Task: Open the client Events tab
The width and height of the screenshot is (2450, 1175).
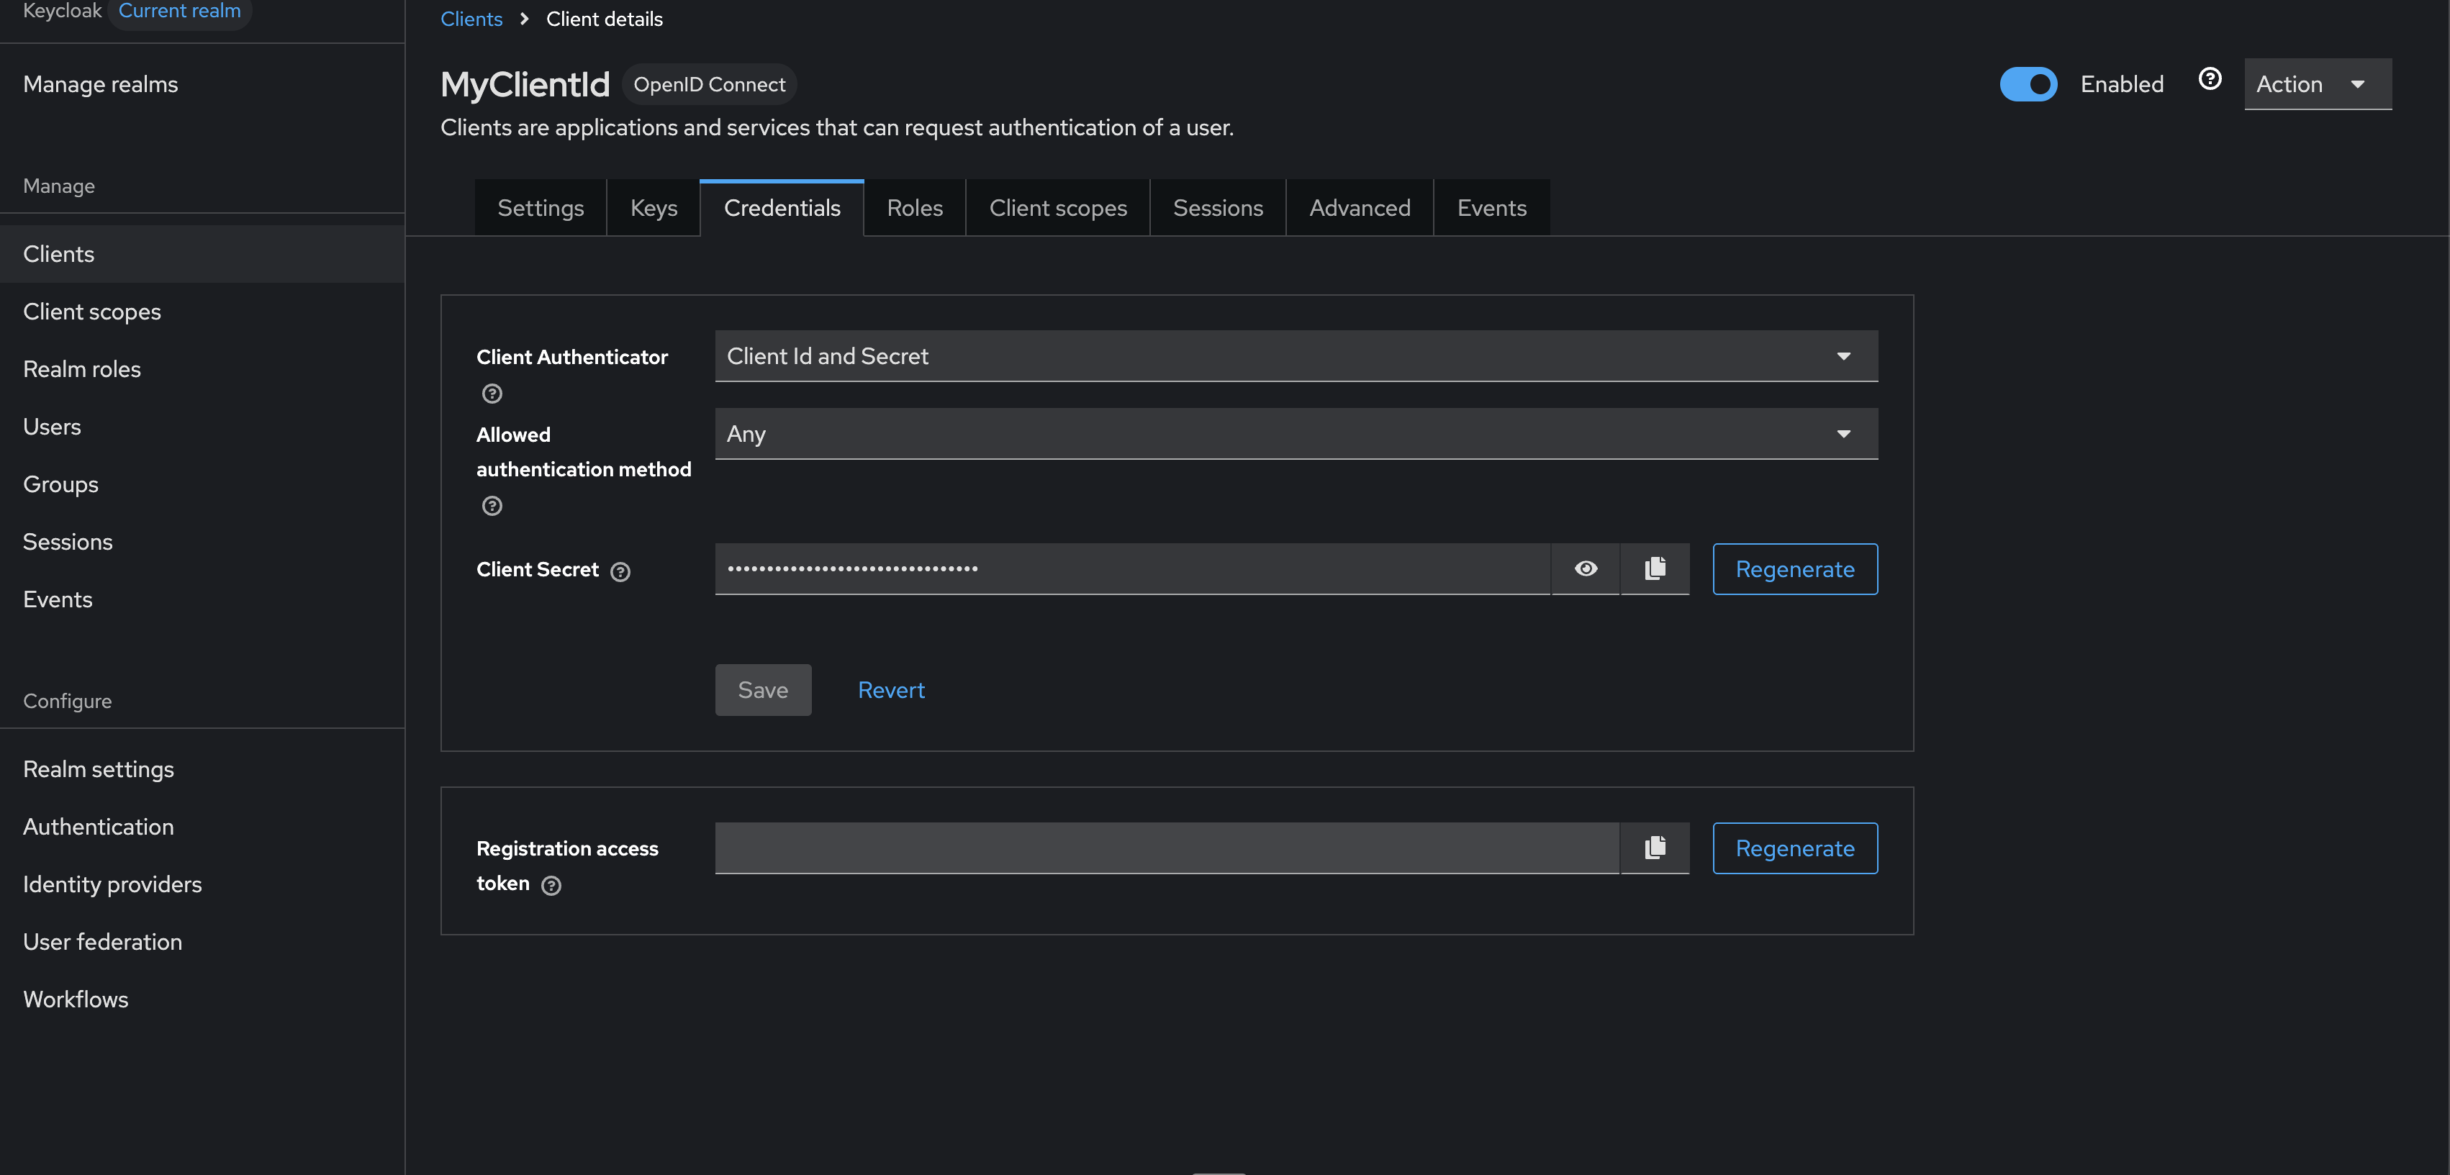Action: (1491, 208)
